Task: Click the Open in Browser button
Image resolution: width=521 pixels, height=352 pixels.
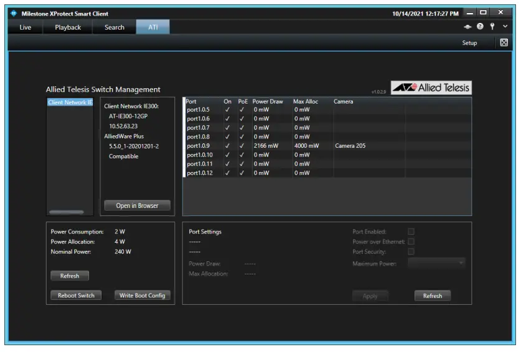Action: coord(137,205)
